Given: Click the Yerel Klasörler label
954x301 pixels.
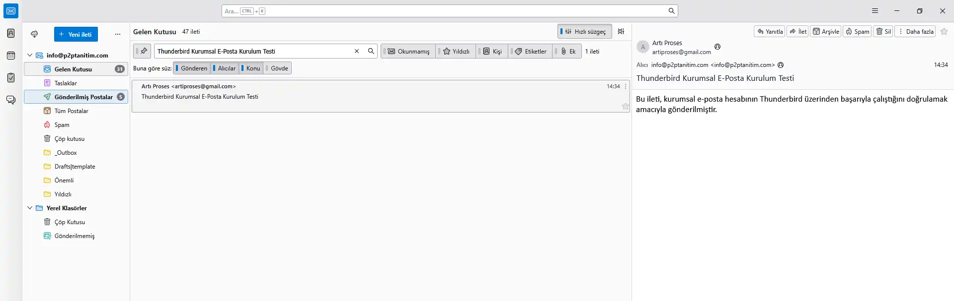Looking at the screenshot, I should 67,208.
